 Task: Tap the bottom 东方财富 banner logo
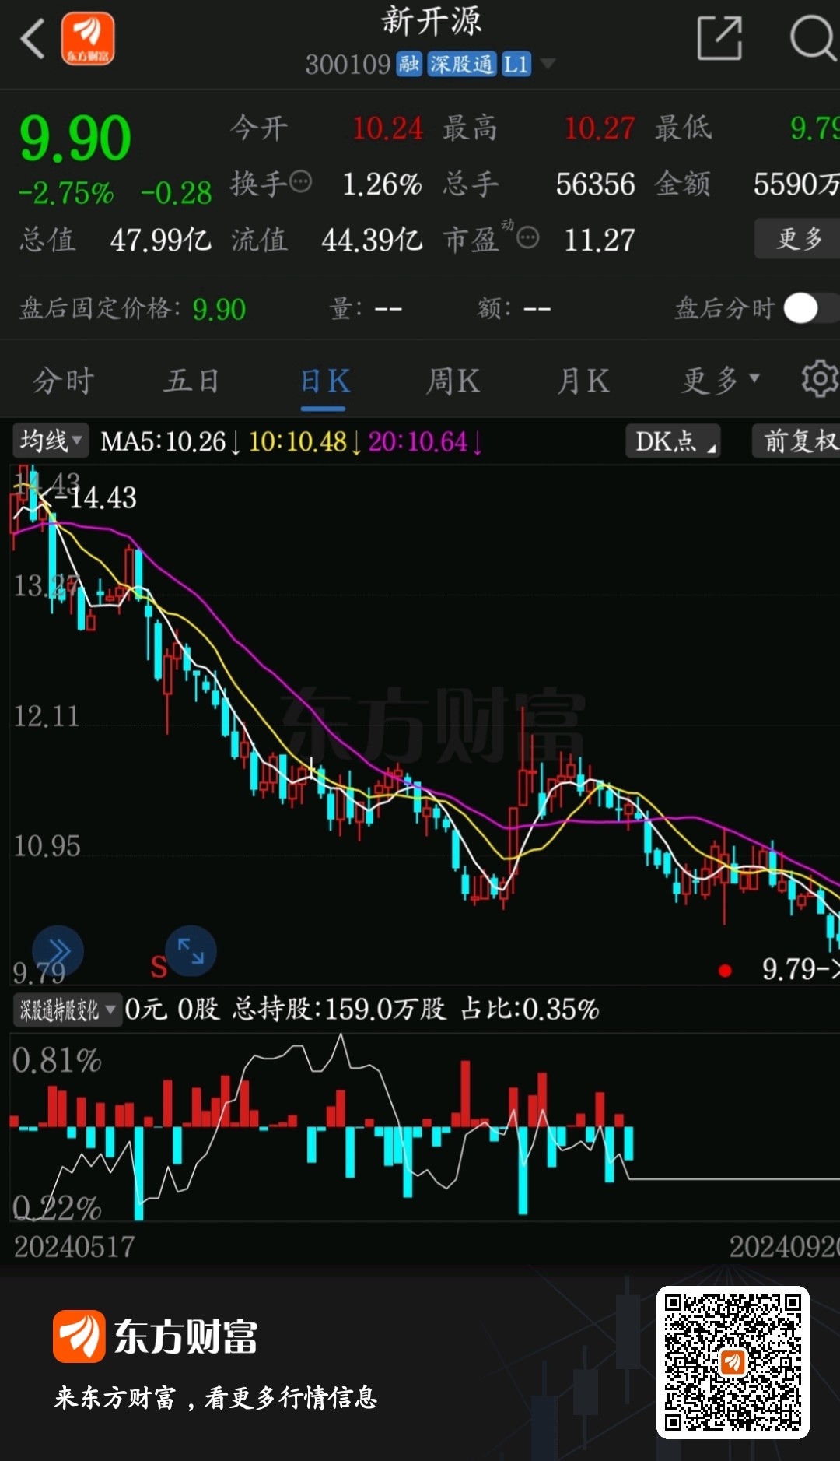tap(156, 1336)
